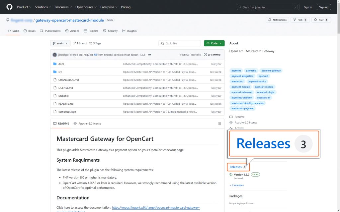Image resolution: width=340 pixels, height=212 pixels.
Task: Open the payment-gateway topic tag
Action: click(271, 71)
